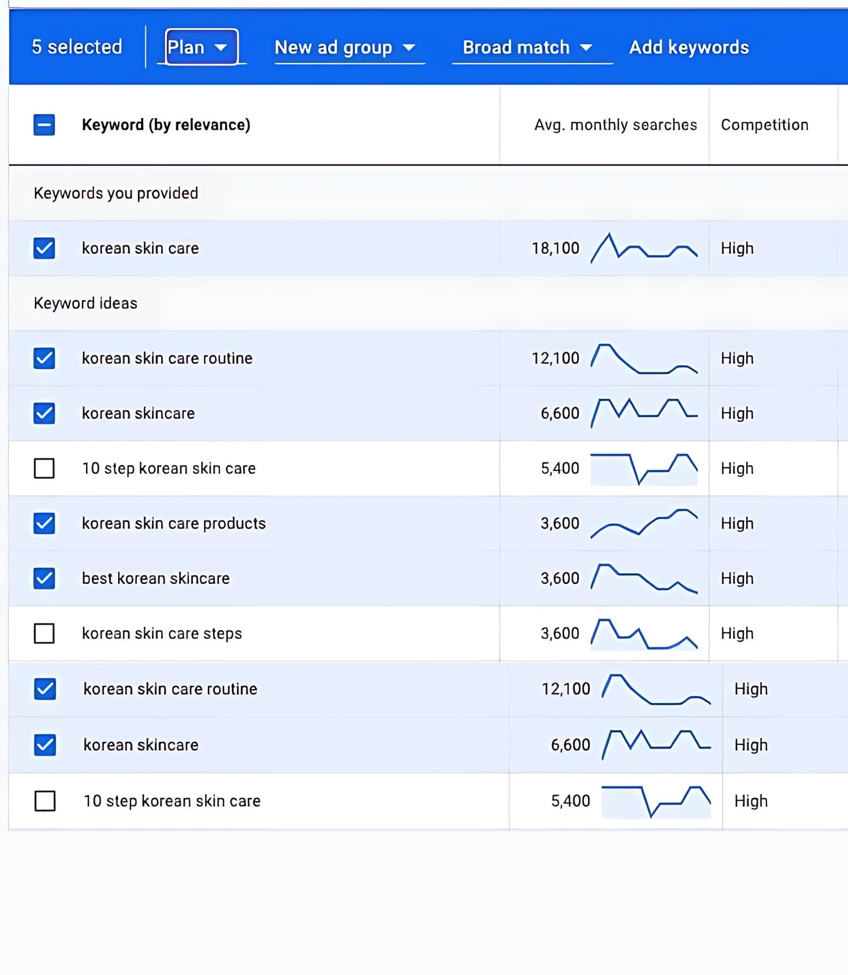Click 3,600 value in 'best korean skincare' row
Image resolution: width=848 pixels, height=975 pixels.
560,578
